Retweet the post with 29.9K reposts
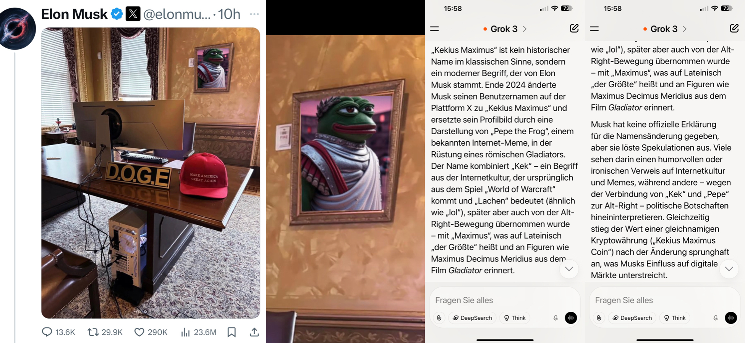The image size is (745, 343). 105,332
